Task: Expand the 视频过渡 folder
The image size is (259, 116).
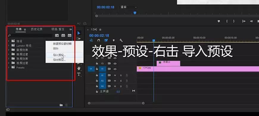Action: coord(9,63)
